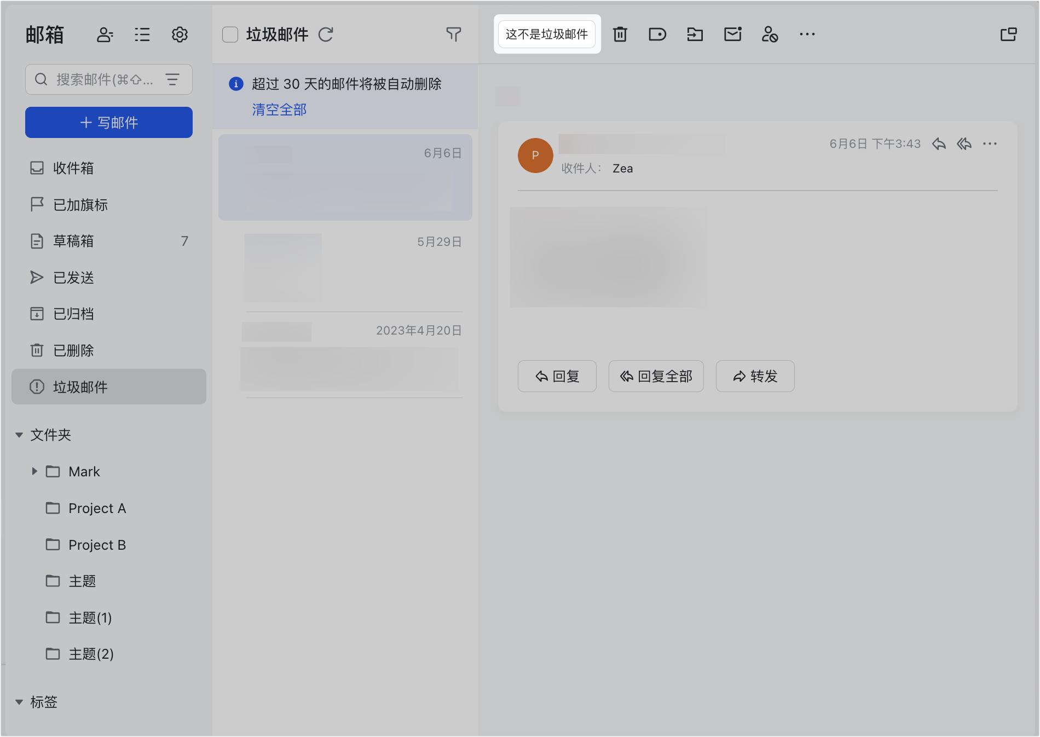
Task: Click the 清空全部 link
Action: (x=279, y=110)
